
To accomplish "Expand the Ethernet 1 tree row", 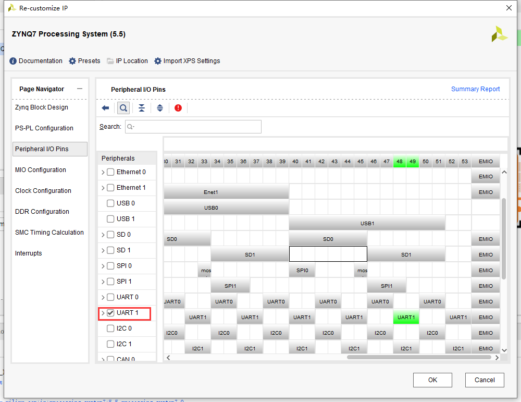I will (103, 188).
